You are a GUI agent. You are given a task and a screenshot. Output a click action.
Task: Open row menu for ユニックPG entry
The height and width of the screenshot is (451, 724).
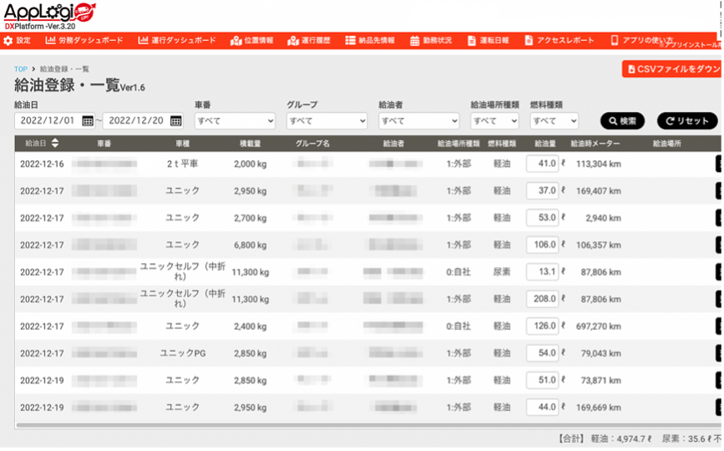click(x=719, y=353)
